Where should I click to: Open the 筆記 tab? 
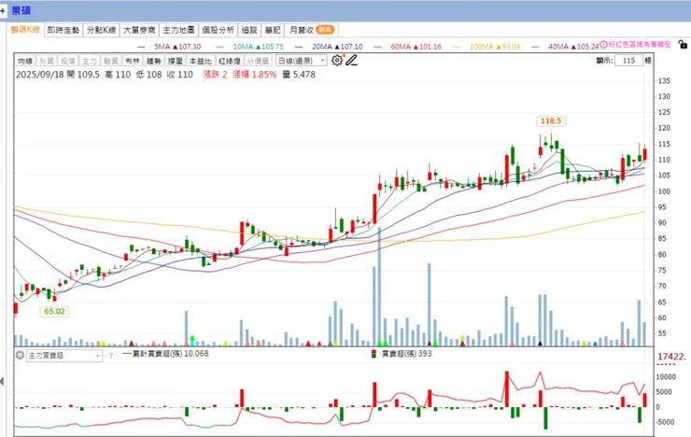click(273, 30)
